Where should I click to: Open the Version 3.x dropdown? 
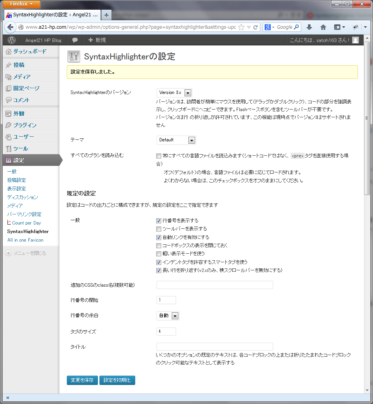click(174, 92)
